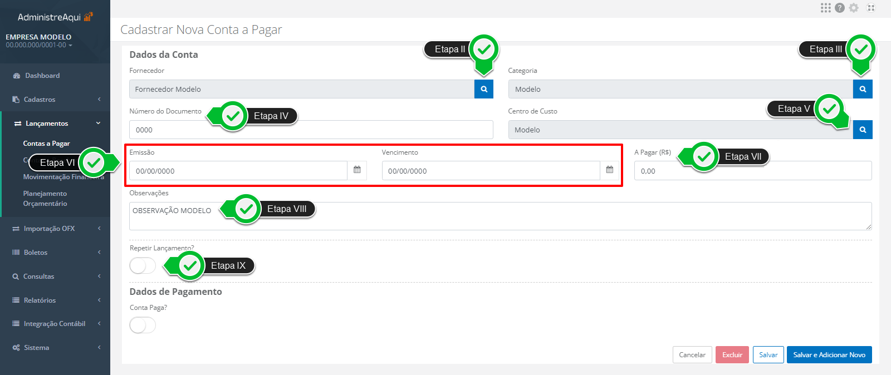Open the EMPRESA MODELO company dropdown

(39, 41)
